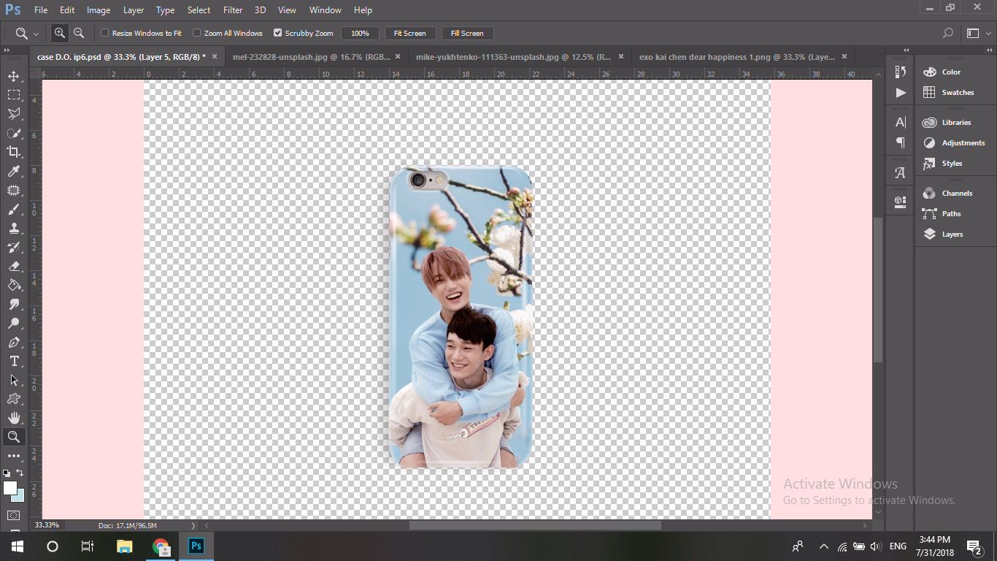
Task: Open the Filter menu
Action: click(233, 10)
